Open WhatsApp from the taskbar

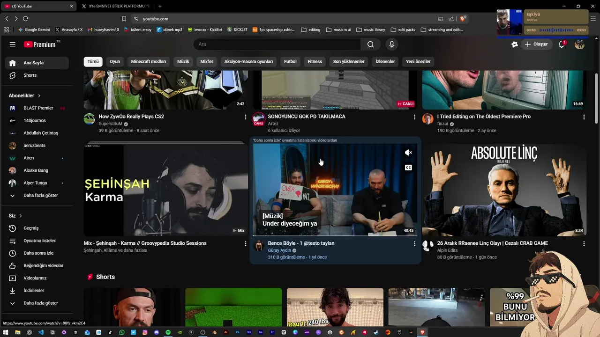(x=122, y=332)
